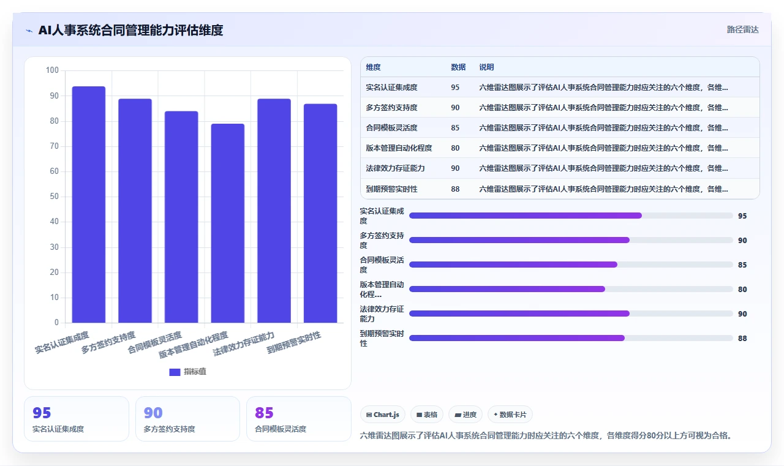Click the 版本管理自动化程度 progress bar
The height and width of the screenshot is (466, 784).
pos(571,289)
